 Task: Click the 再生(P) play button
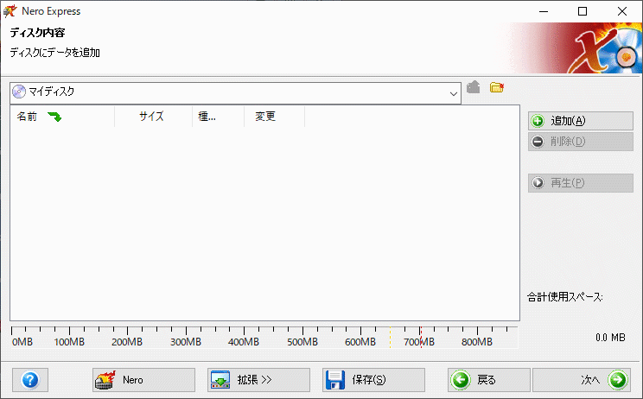[x=580, y=183]
